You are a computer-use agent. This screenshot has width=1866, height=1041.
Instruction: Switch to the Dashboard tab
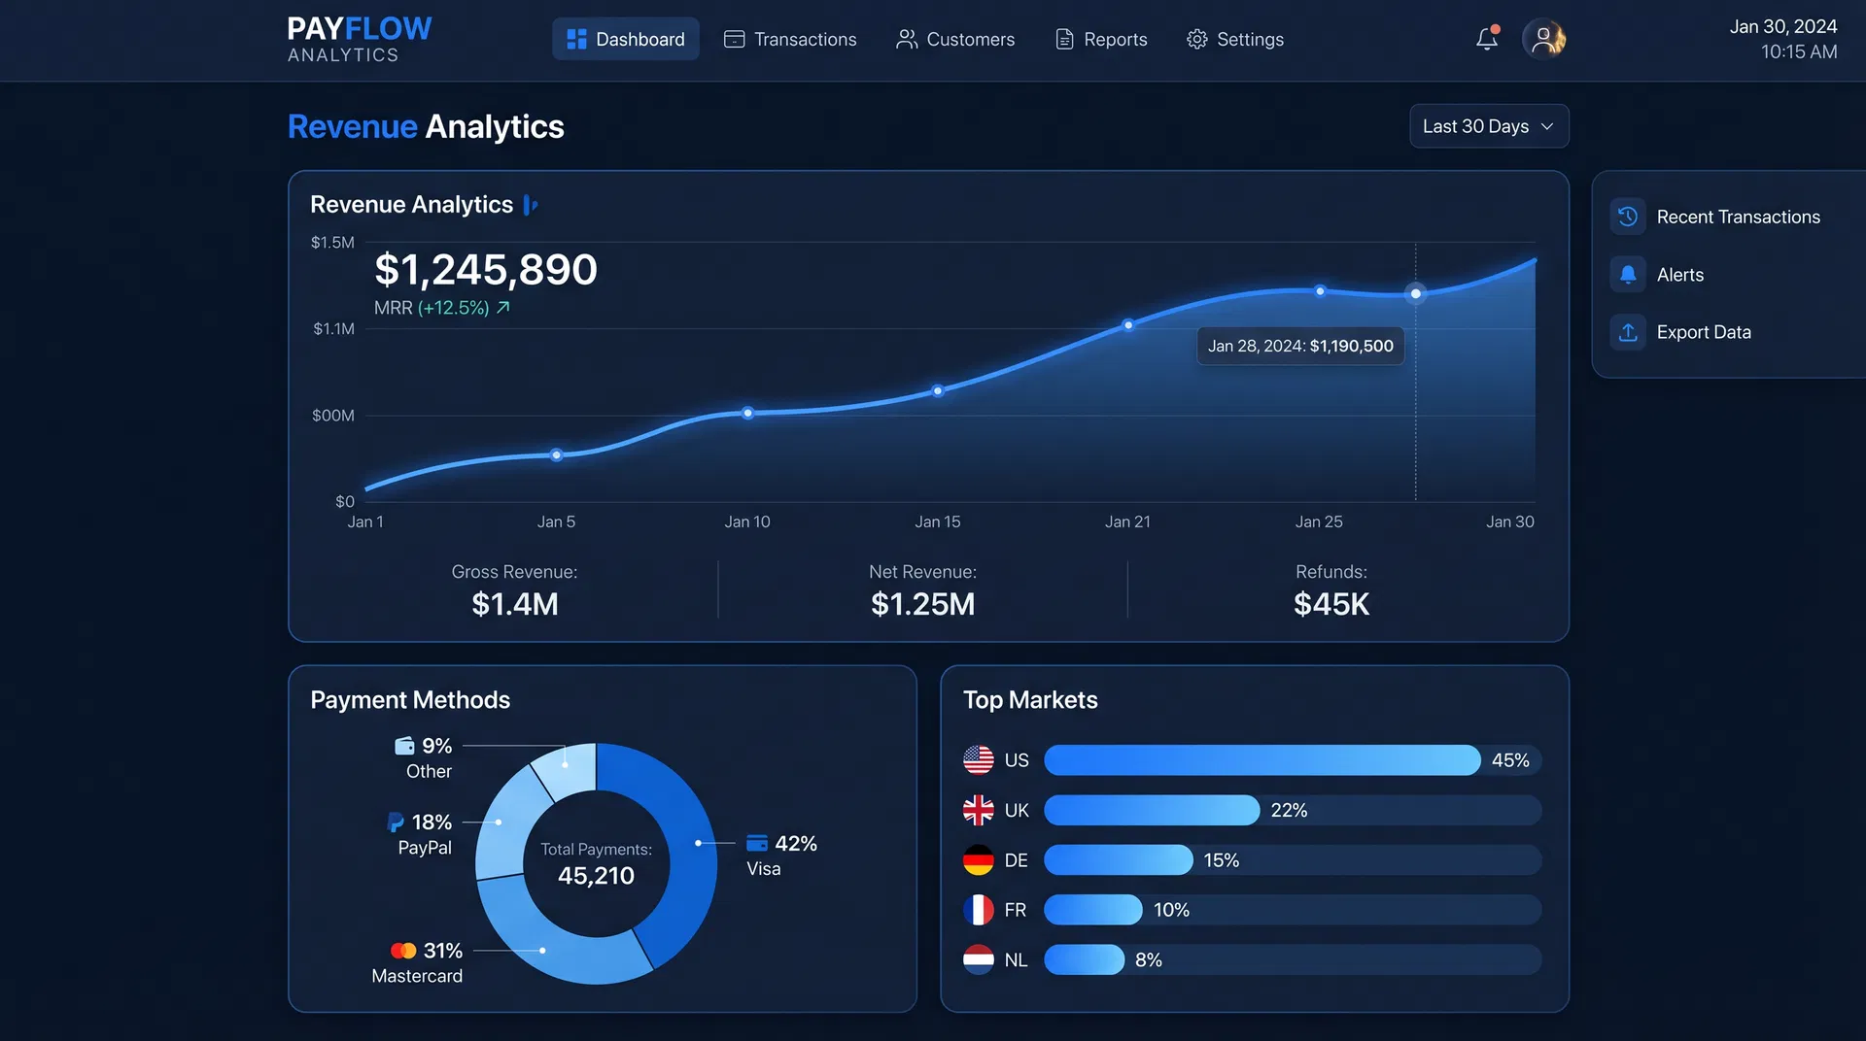(x=626, y=39)
